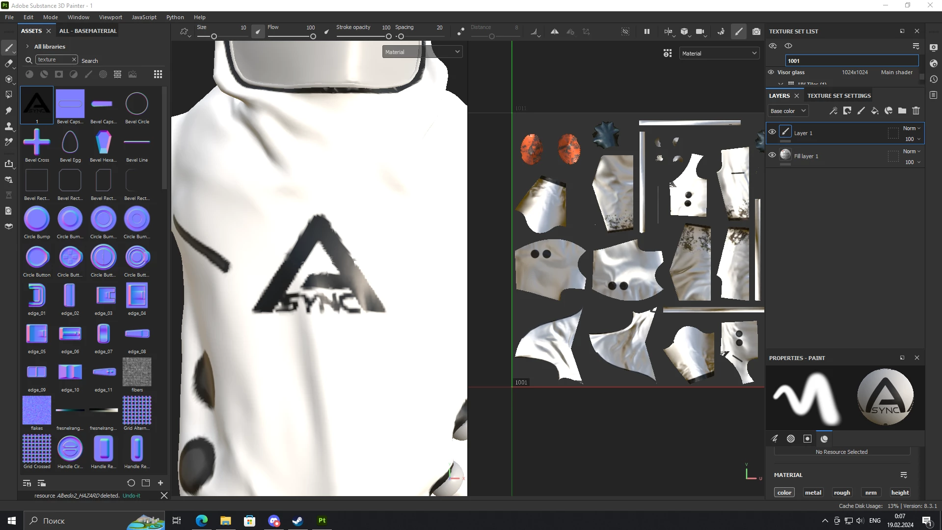Open the lazy mouse icon in toolbar

pos(460,31)
